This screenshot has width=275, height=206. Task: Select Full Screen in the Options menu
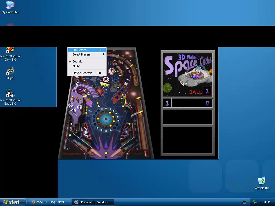(x=87, y=50)
